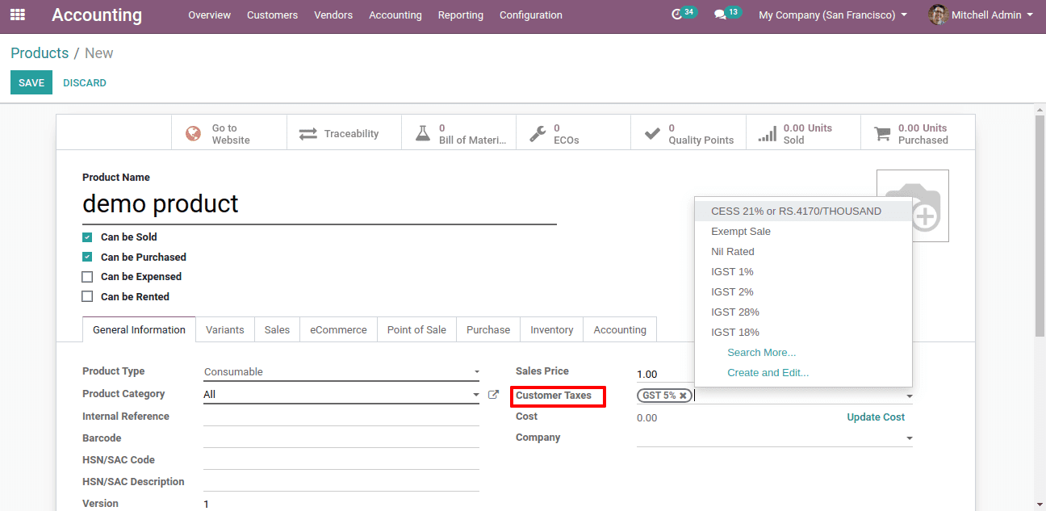1046x511 pixels.
Task: Open My Company (San Francisco) switcher
Action: (x=832, y=15)
